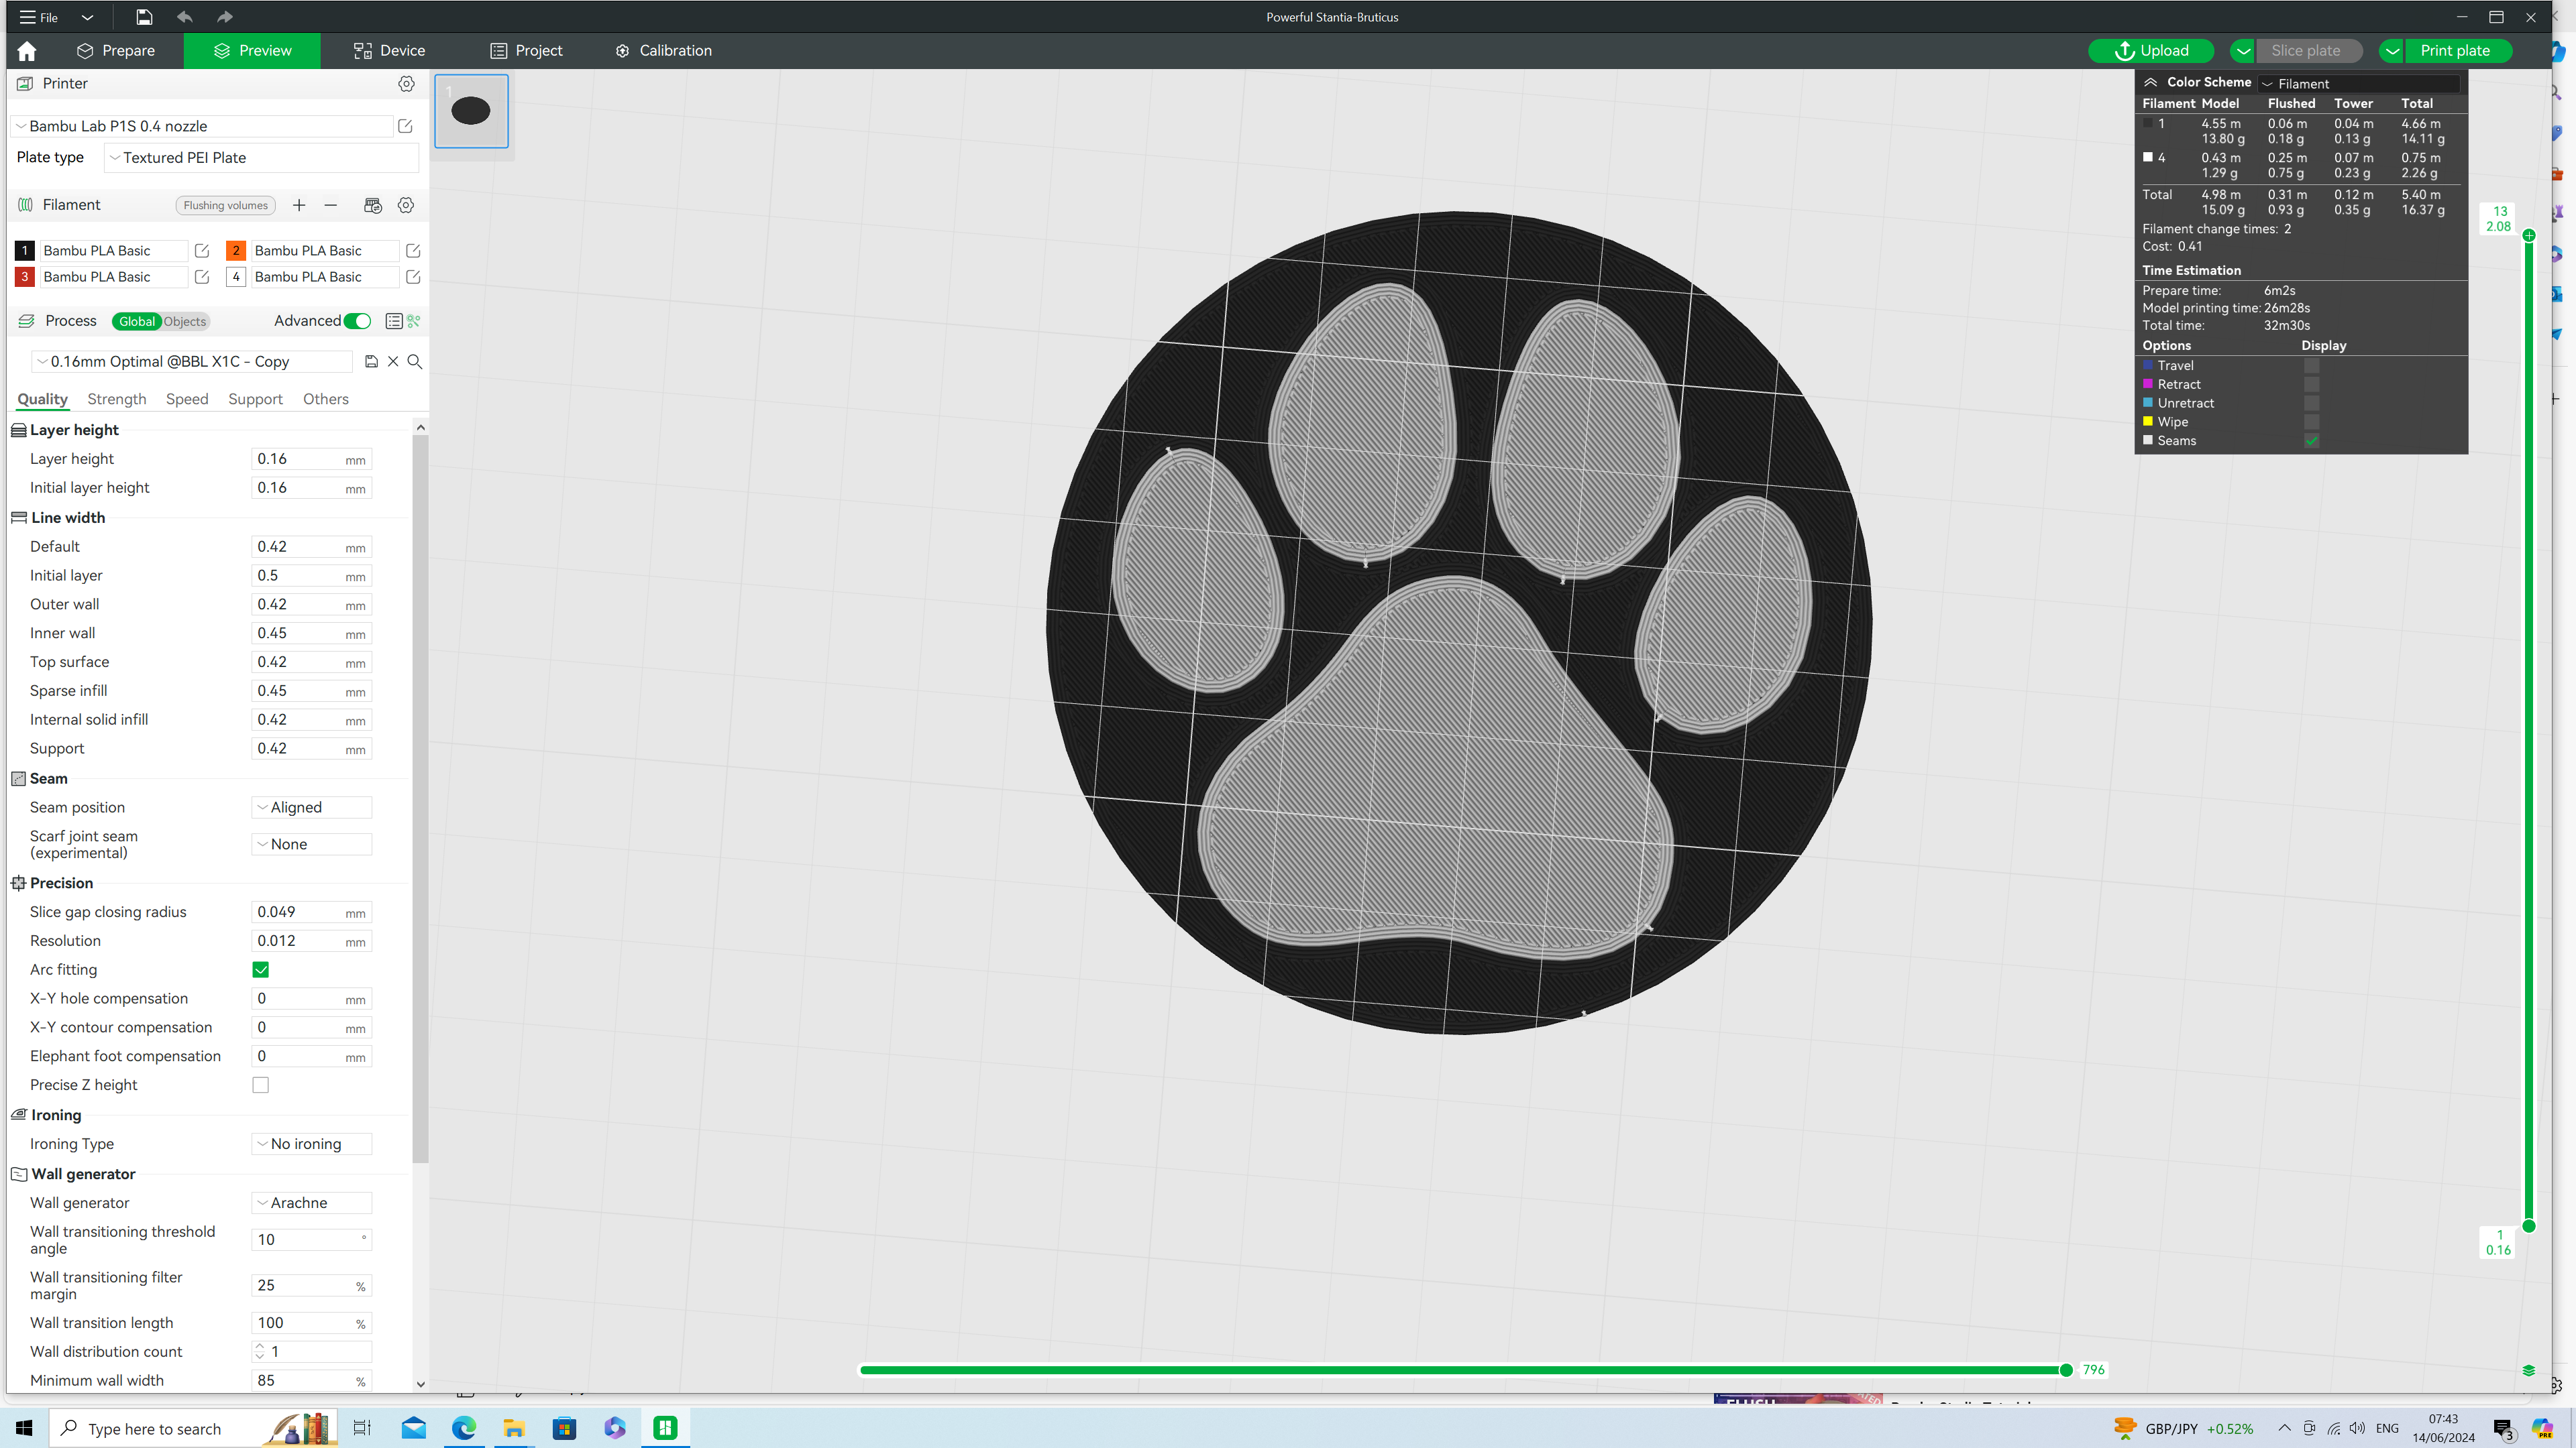
Task: Open printer settings via the gear icon
Action: coord(406,84)
